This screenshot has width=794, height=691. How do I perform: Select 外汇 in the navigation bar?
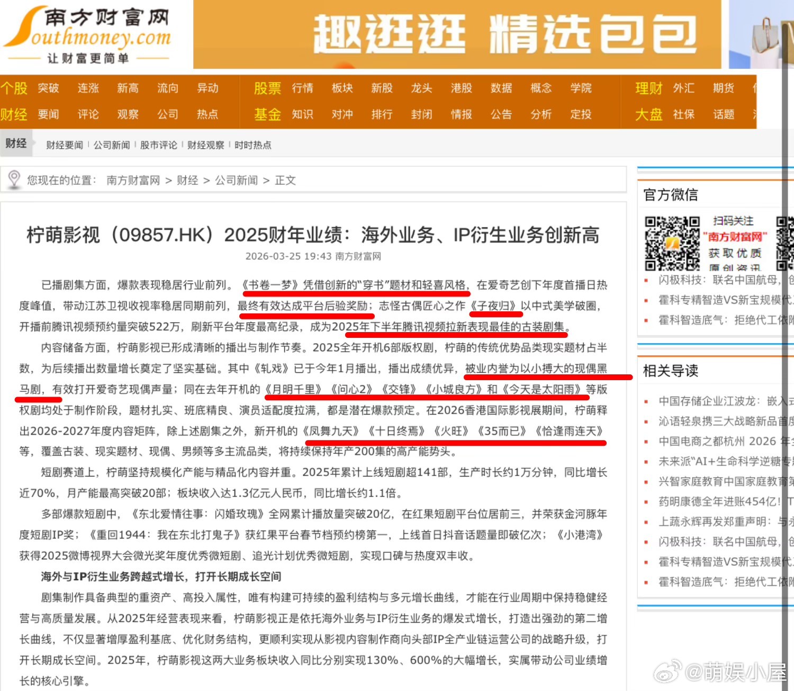coord(684,88)
